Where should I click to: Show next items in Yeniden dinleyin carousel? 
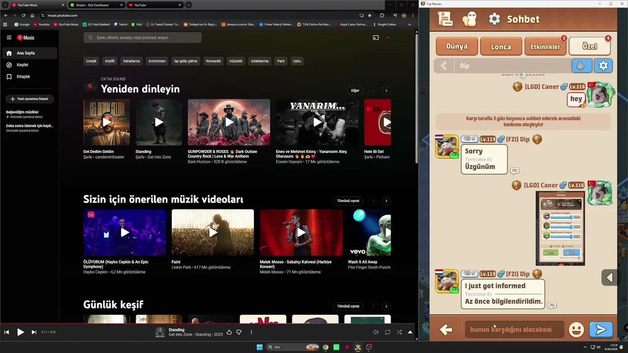tap(386, 91)
